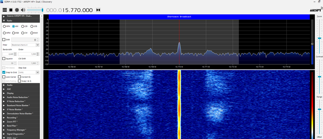
Task: Select RAW demodulation mode
Action: pyautogui.click(x=34, y=33)
